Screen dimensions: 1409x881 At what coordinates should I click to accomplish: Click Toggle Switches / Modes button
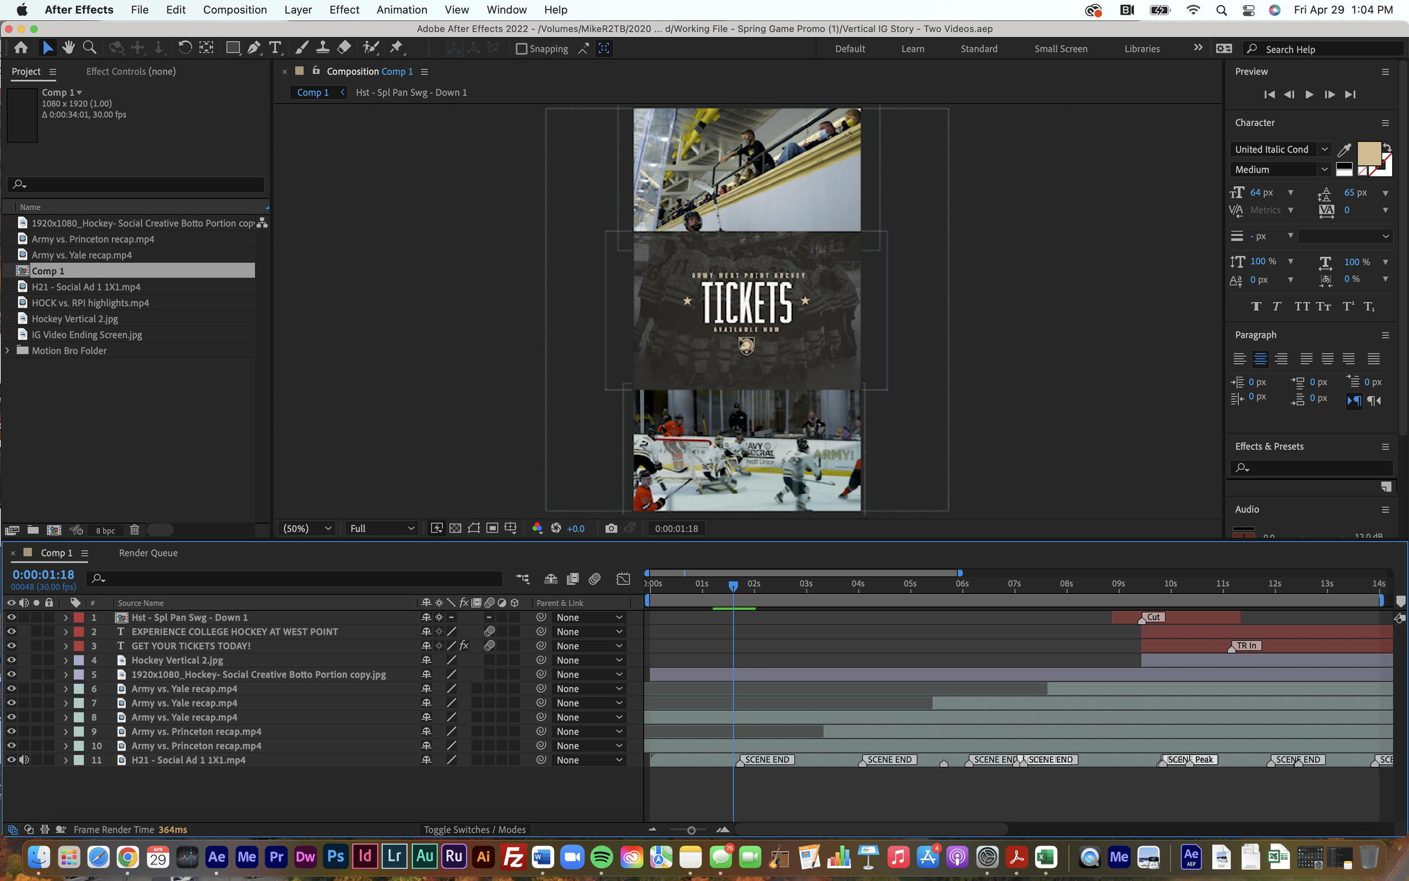point(474,830)
